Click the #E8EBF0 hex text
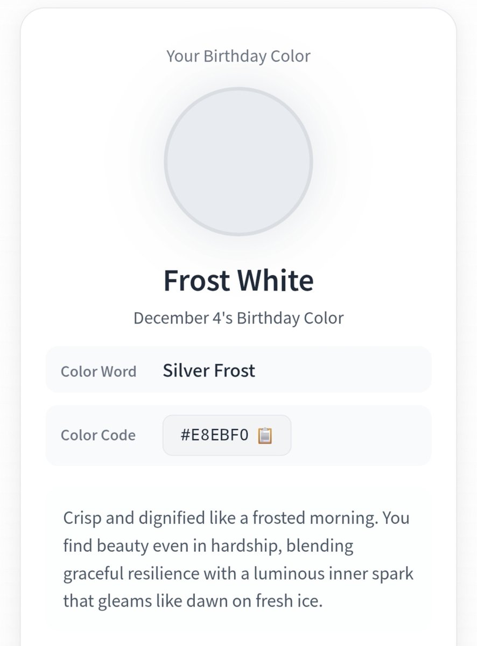The height and width of the screenshot is (646, 477). [215, 435]
